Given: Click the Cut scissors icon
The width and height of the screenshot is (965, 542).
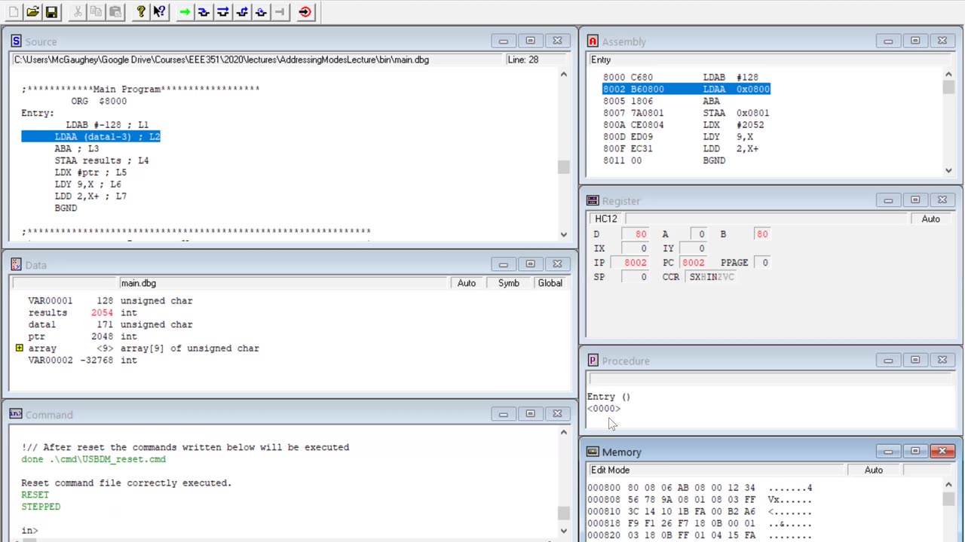Looking at the screenshot, I should pos(78,12).
